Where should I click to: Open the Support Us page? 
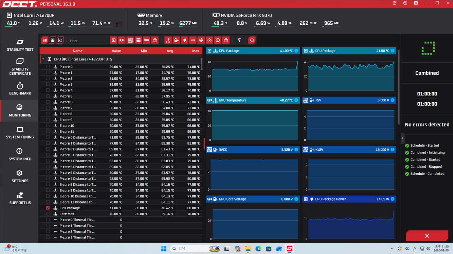point(20,198)
